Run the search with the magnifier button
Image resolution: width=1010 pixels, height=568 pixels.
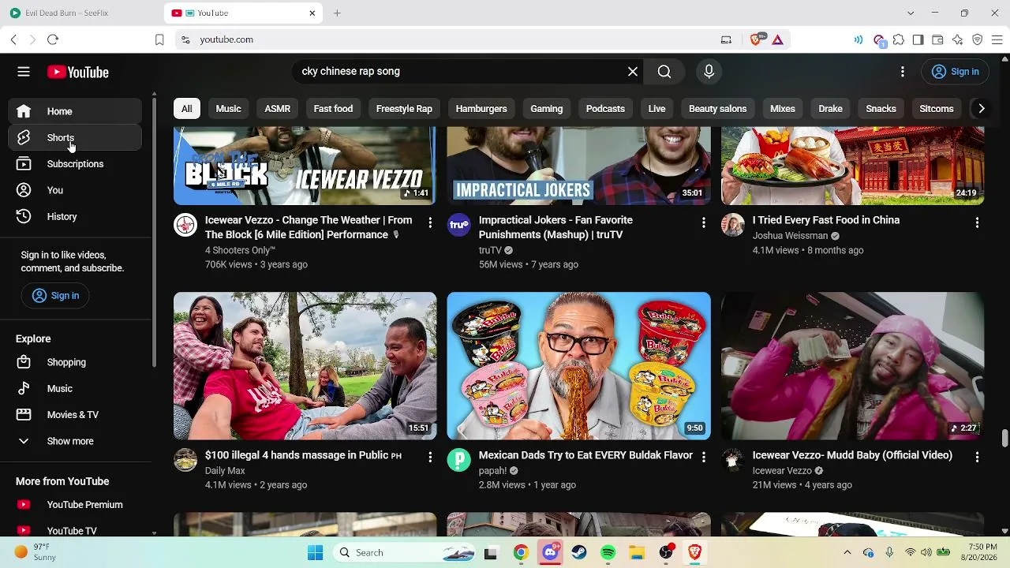point(664,72)
